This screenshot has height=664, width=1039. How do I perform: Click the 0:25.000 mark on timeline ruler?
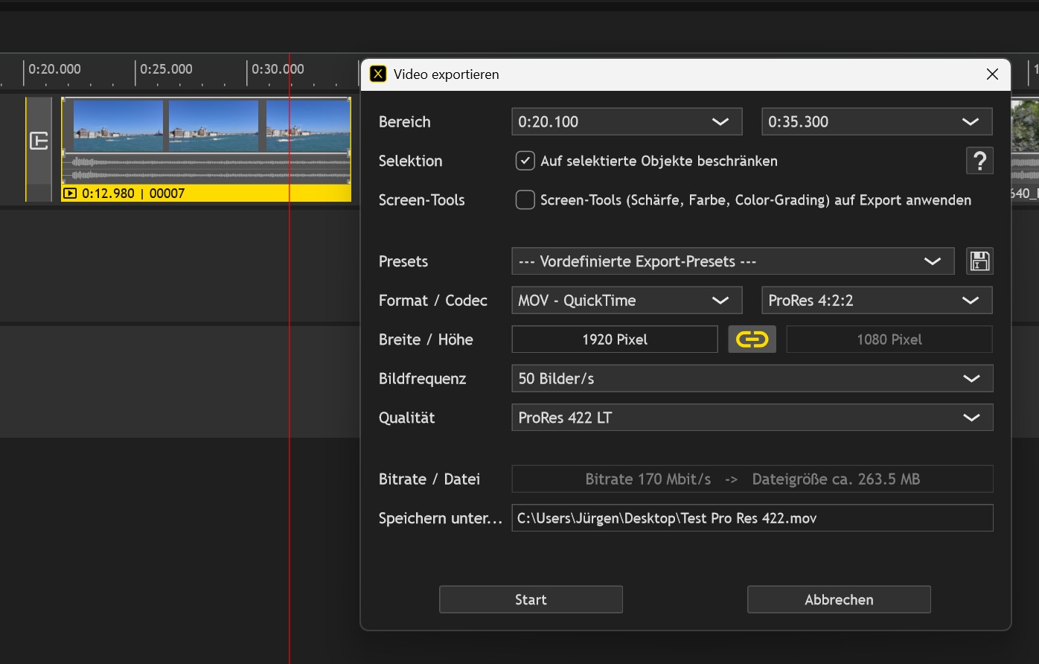(x=167, y=69)
